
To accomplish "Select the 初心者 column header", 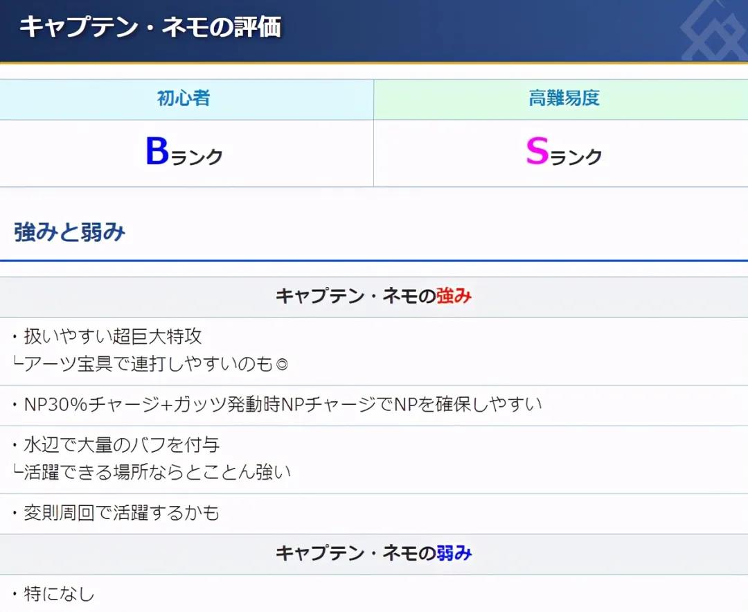I will pyautogui.click(x=184, y=98).
